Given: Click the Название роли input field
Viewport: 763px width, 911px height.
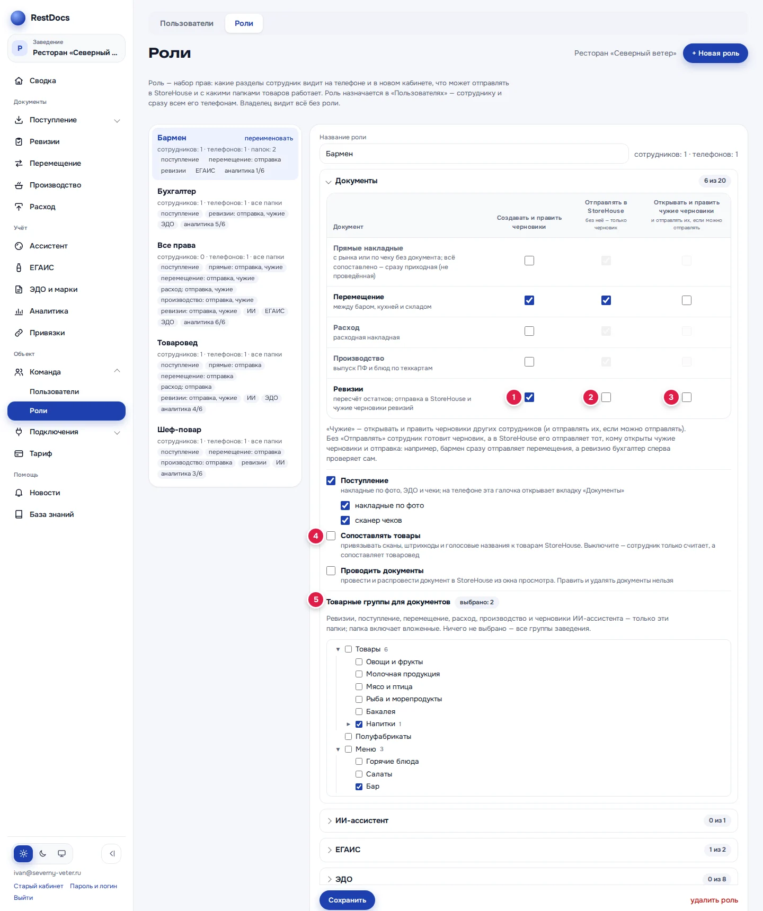Looking at the screenshot, I should click(x=474, y=154).
